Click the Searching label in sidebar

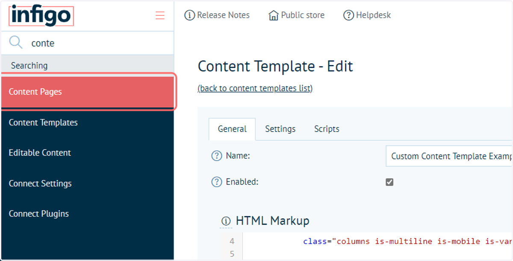29,66
